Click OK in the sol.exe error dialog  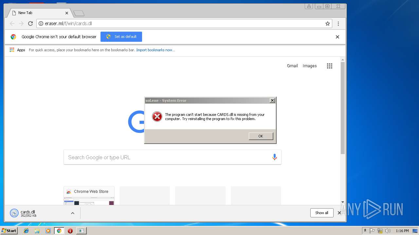(261, 136)
